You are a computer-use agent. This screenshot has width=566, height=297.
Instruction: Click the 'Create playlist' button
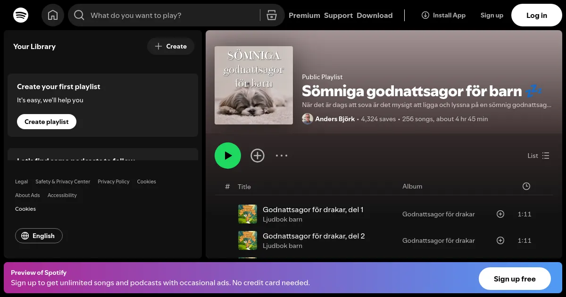coord(46,121)
